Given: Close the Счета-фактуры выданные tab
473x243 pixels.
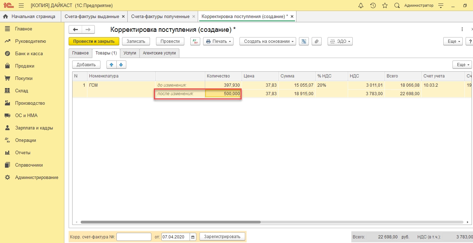Looking at the screenshot, I should point(123,17).
